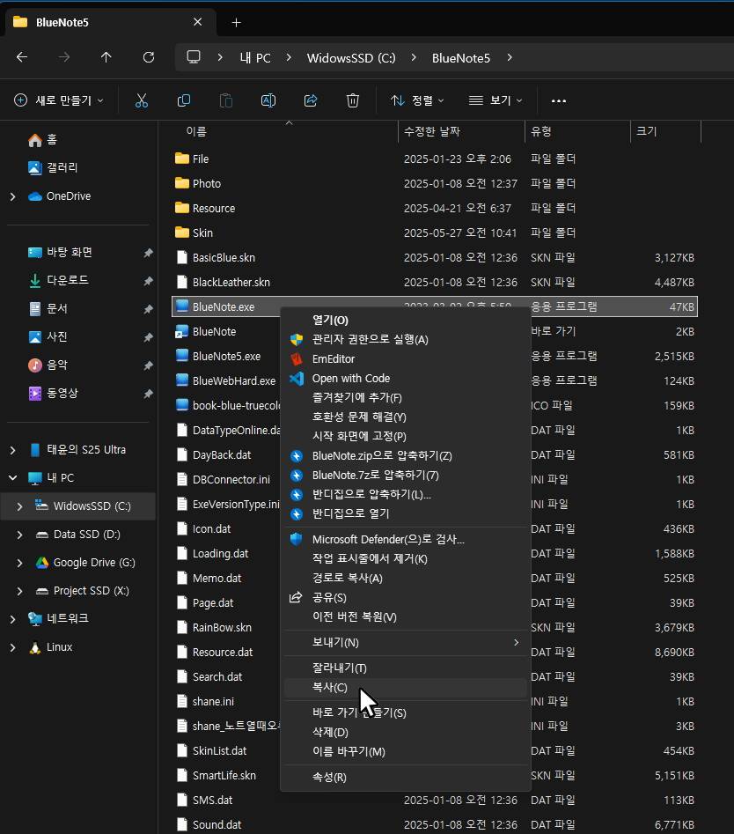Select the Resource folder in file list
Image resolution: width=734 pixels, height=834 pixels.
(435, 208)
